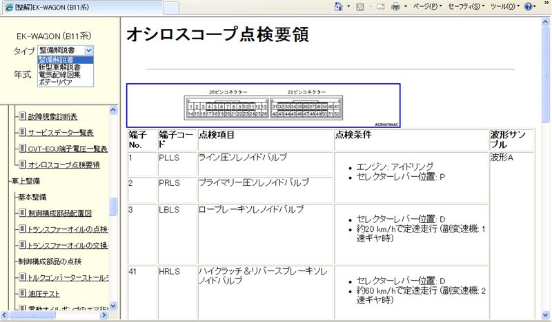Click the main page scroll-up arrow
552x322 pixels.
tap(546, 22)
